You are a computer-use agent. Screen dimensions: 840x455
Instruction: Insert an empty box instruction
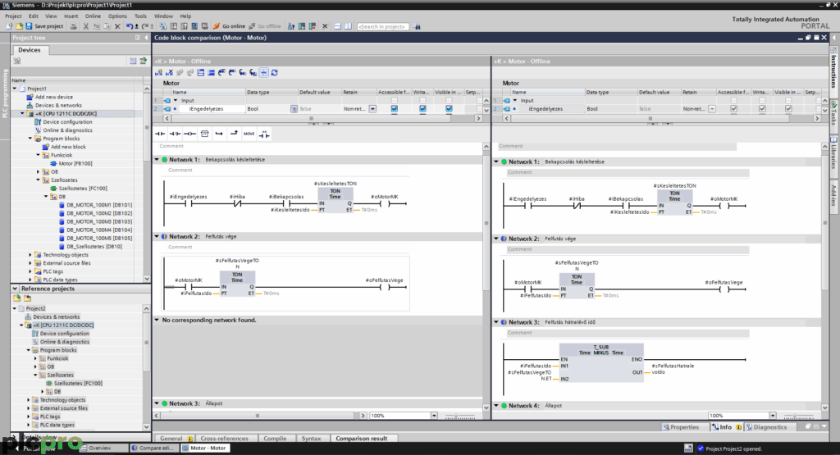[x=204, y=134]
